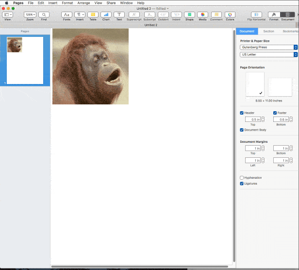Click the Insert paragraph icon
Viewport: 299px width, 270px height.
point(80,15)
